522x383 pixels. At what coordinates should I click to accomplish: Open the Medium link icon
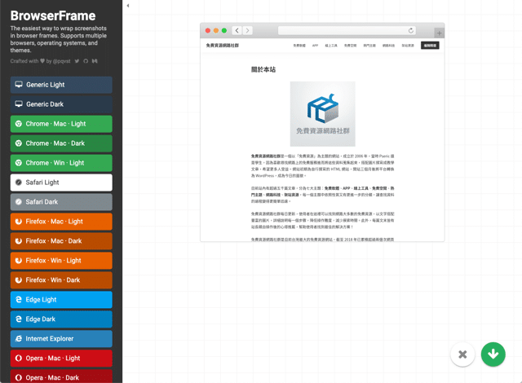pos(95,61)
